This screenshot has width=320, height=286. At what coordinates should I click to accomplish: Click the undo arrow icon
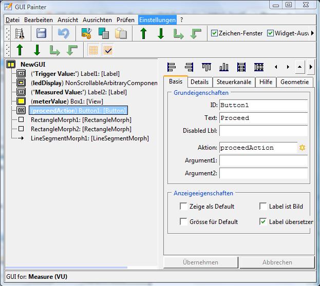tap(64, 33)
